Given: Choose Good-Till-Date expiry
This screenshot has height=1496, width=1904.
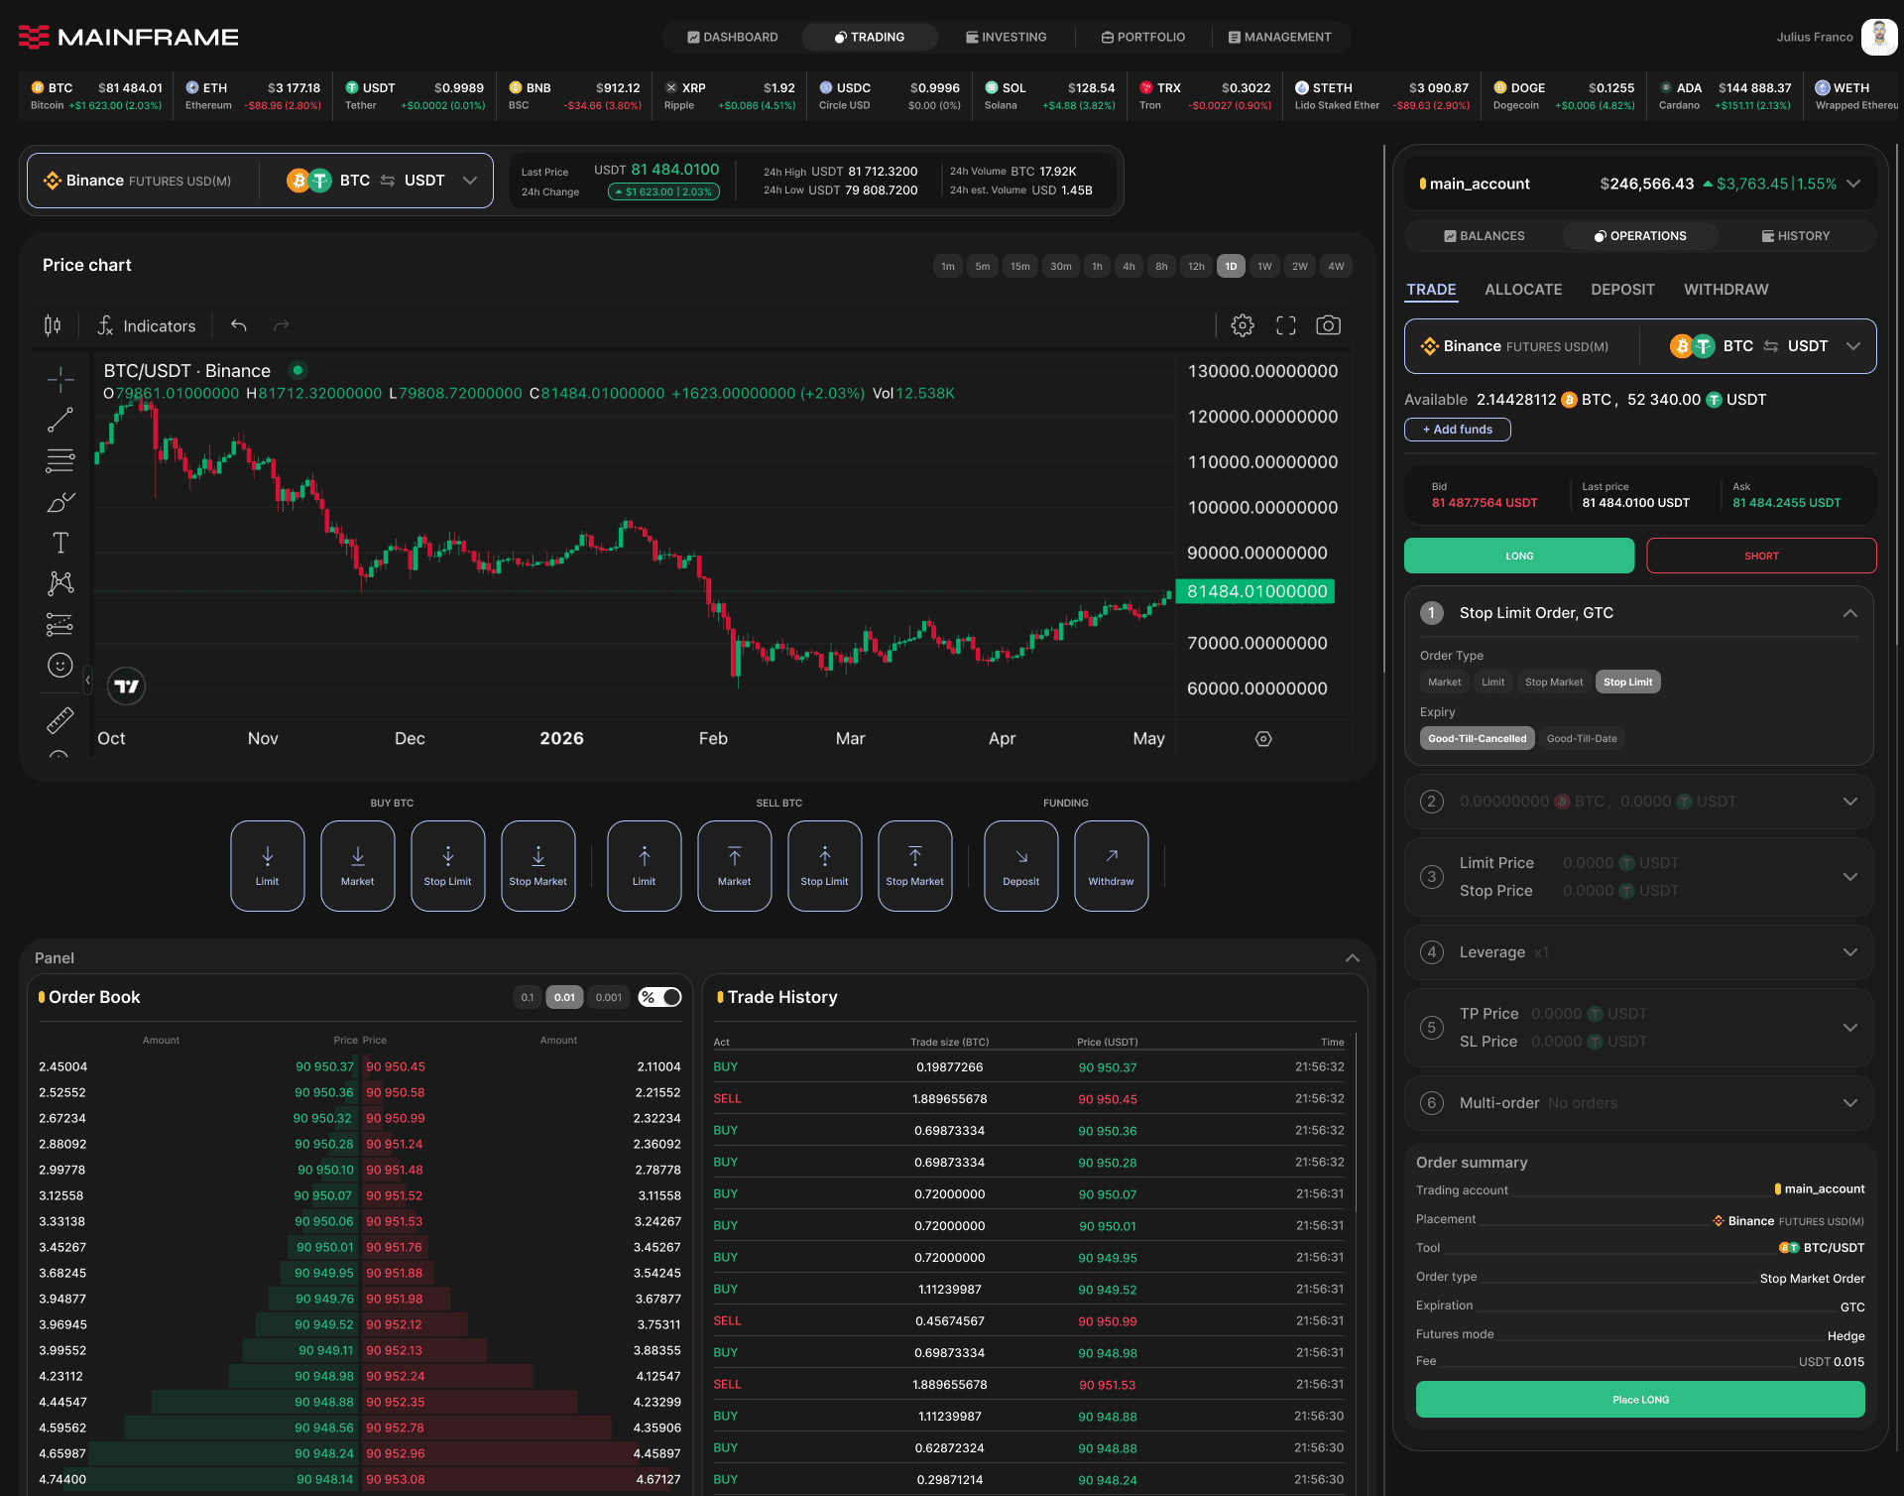Looking at the screenshot, I should [1582, 738].
